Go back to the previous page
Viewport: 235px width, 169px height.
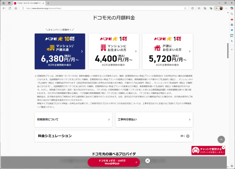point(4,8)
